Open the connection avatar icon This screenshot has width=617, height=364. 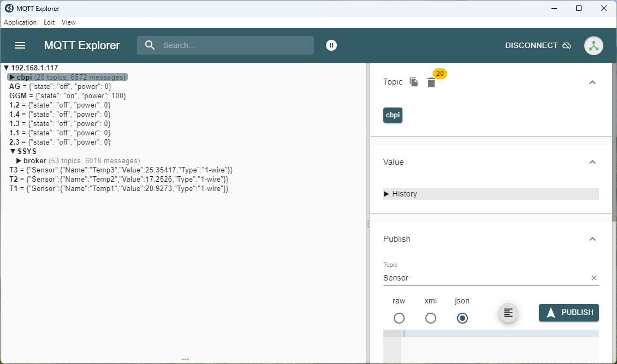[x=594, y=46]
